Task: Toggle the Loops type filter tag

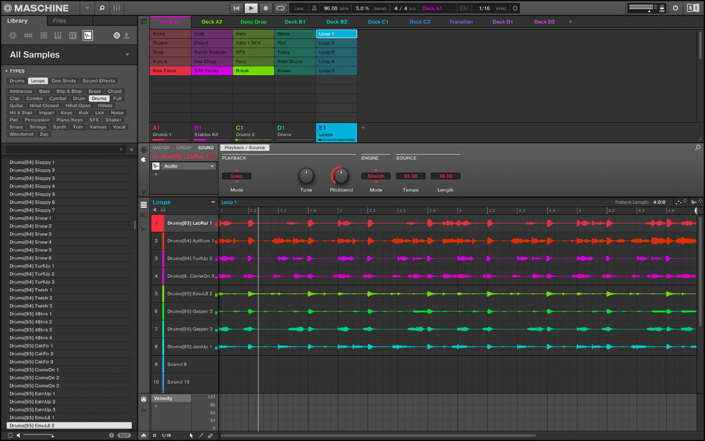Action: click(x=38, y=81)
